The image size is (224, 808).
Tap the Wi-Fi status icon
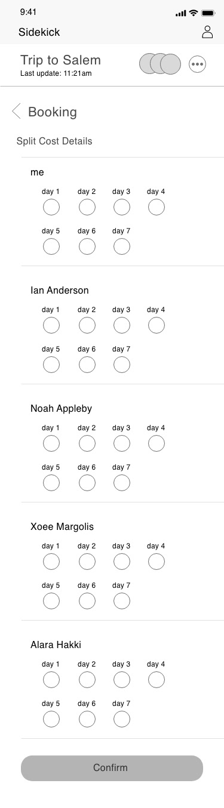tap(194, 13)
